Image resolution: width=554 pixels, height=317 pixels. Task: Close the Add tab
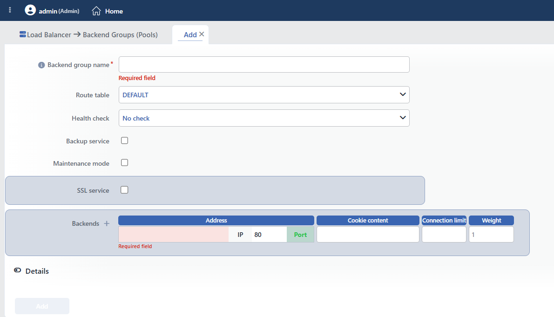tap(202, 34)
